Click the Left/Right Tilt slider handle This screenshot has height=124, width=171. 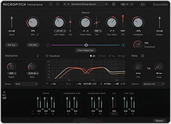(x=70, y=22)
